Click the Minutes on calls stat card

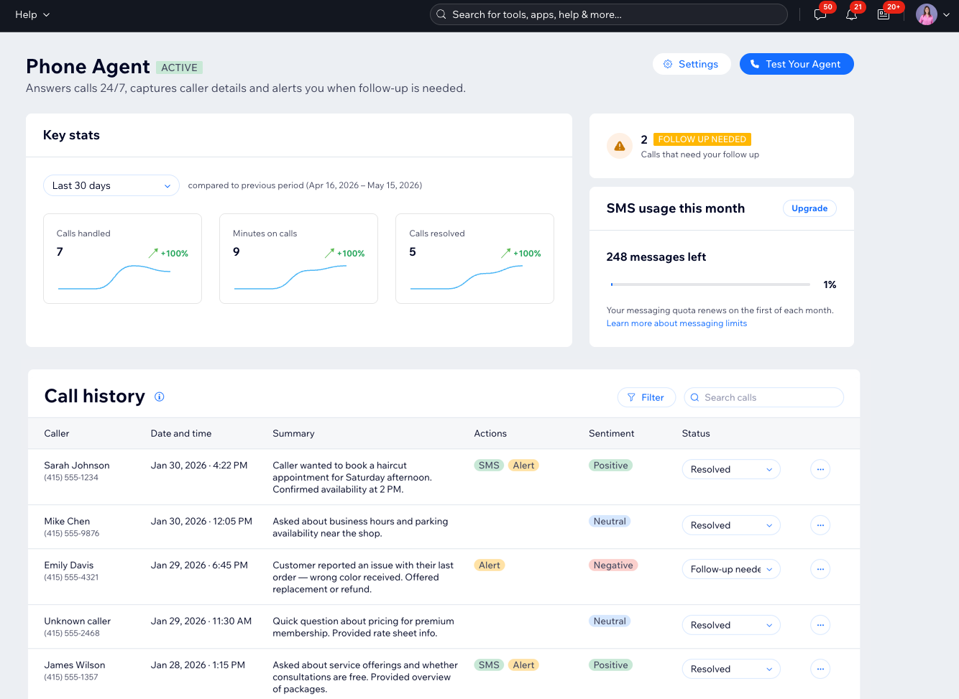click(298, 259)
